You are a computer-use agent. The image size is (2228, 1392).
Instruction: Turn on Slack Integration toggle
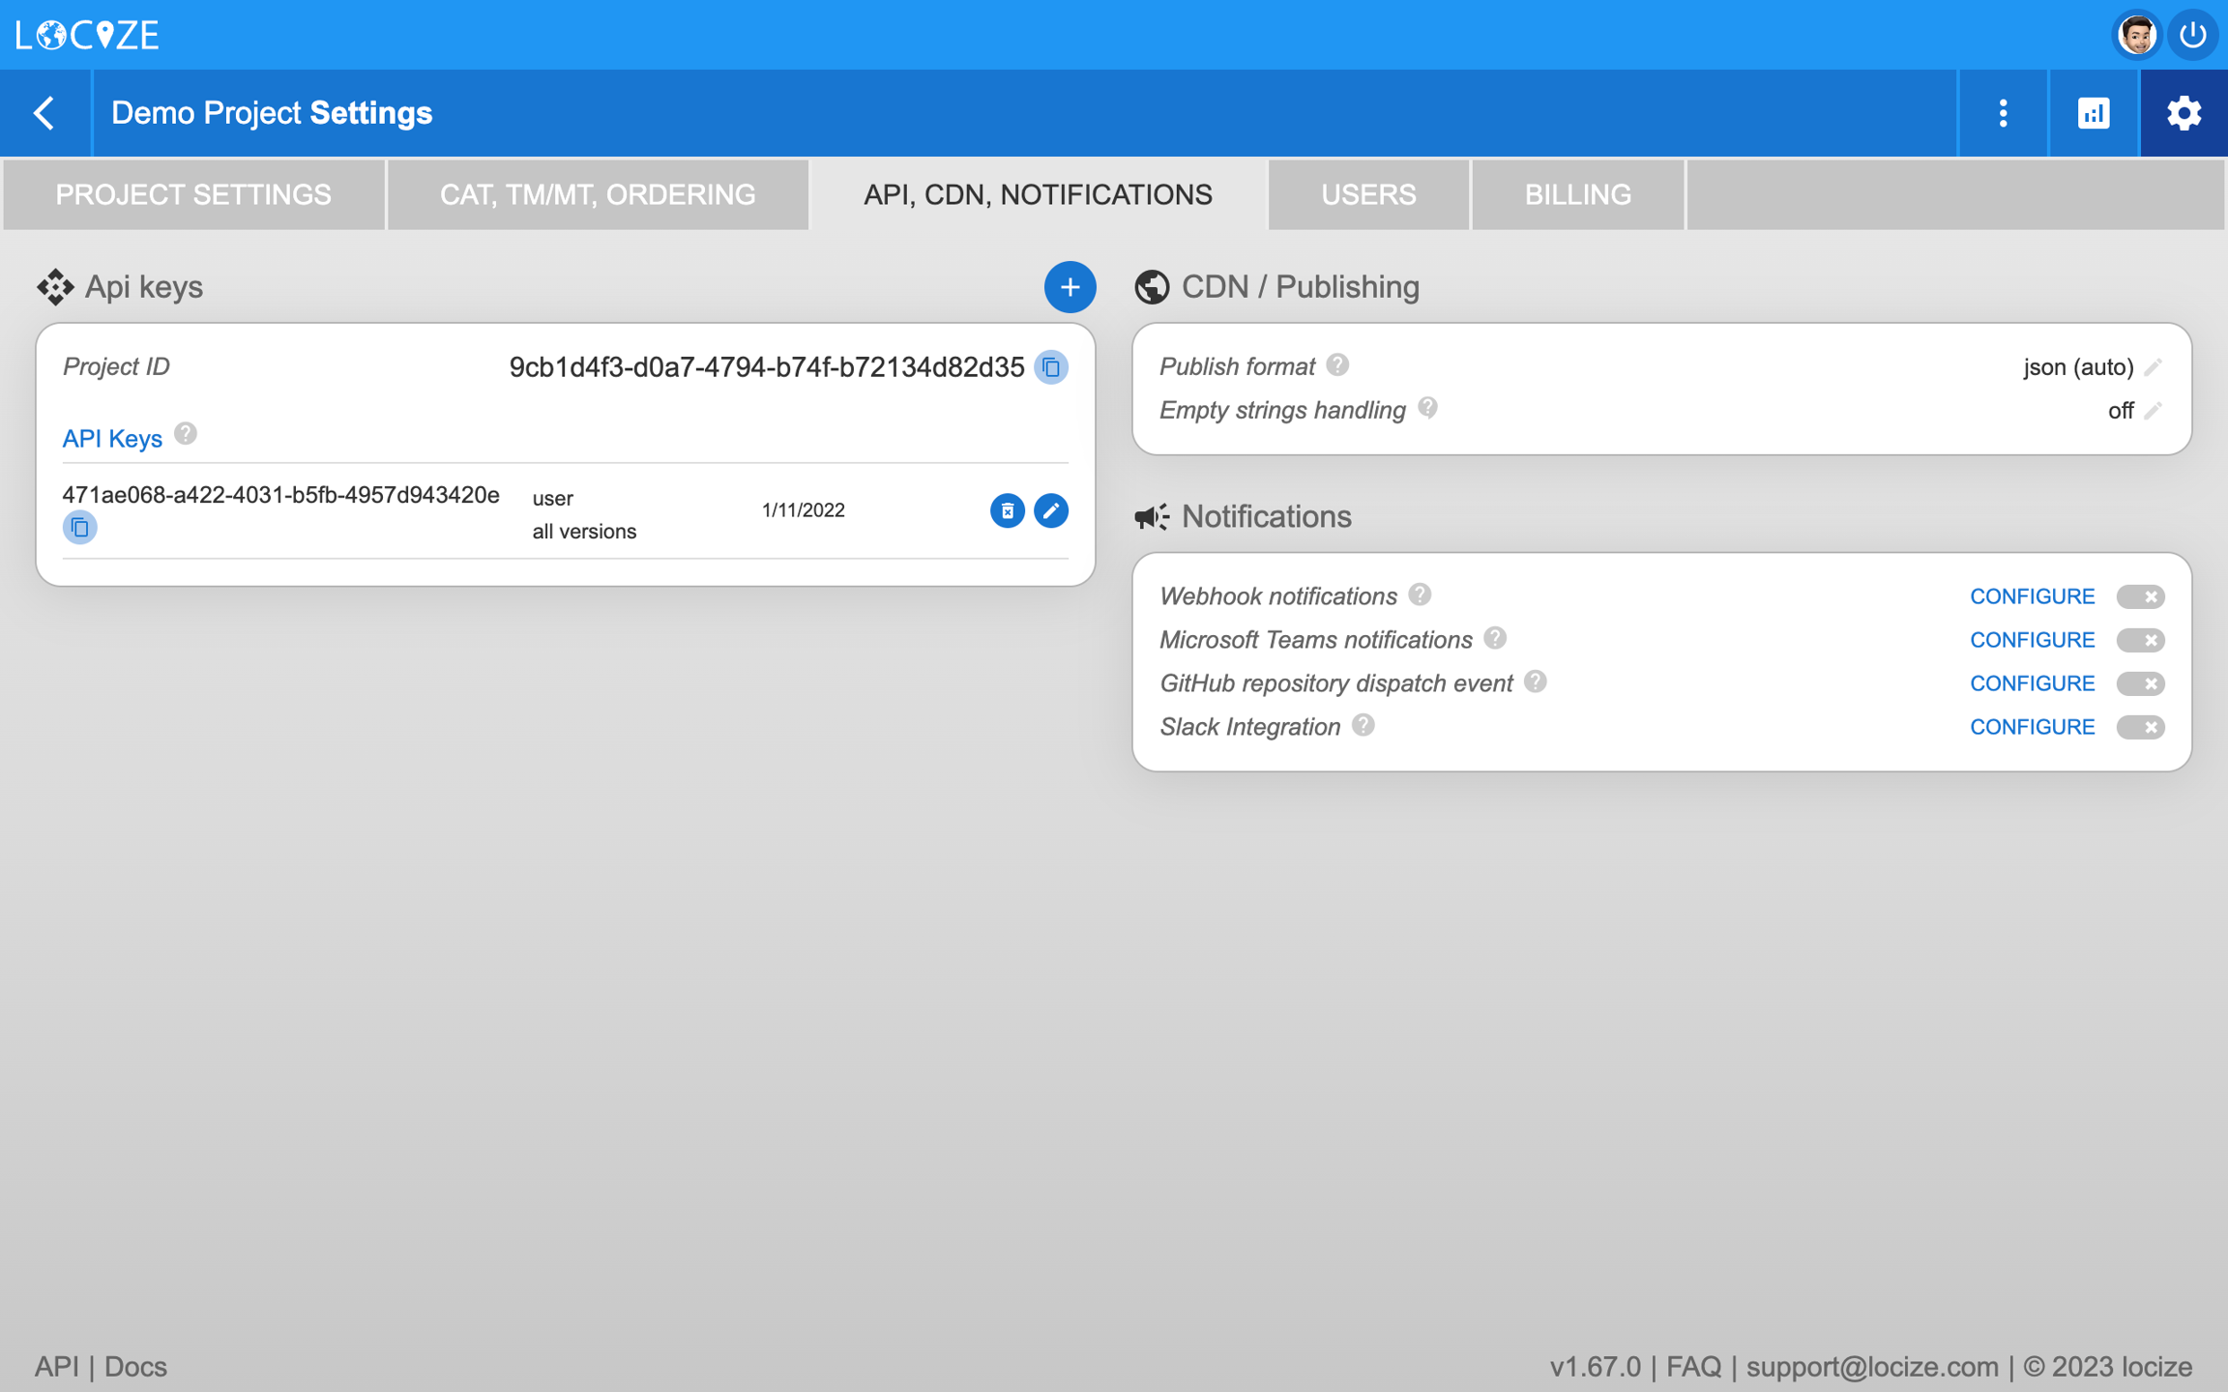(x=2140, y=727)
